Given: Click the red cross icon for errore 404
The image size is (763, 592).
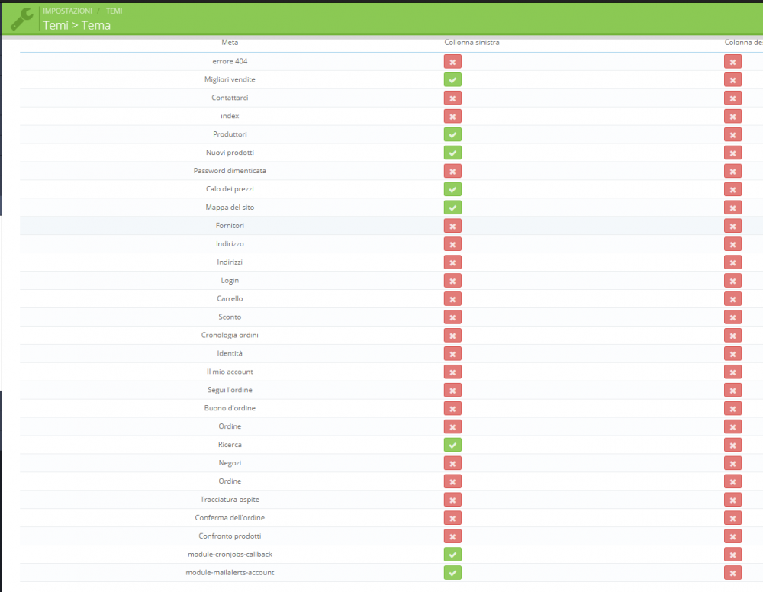Looking at the screenshot, I should [452, 61].
